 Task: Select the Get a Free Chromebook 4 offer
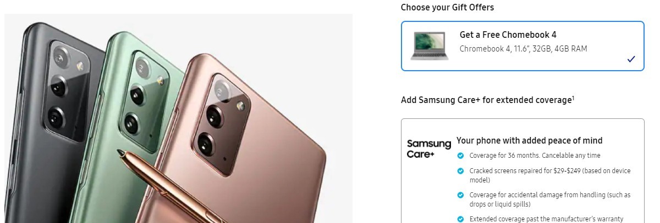[x=522, y=46]
